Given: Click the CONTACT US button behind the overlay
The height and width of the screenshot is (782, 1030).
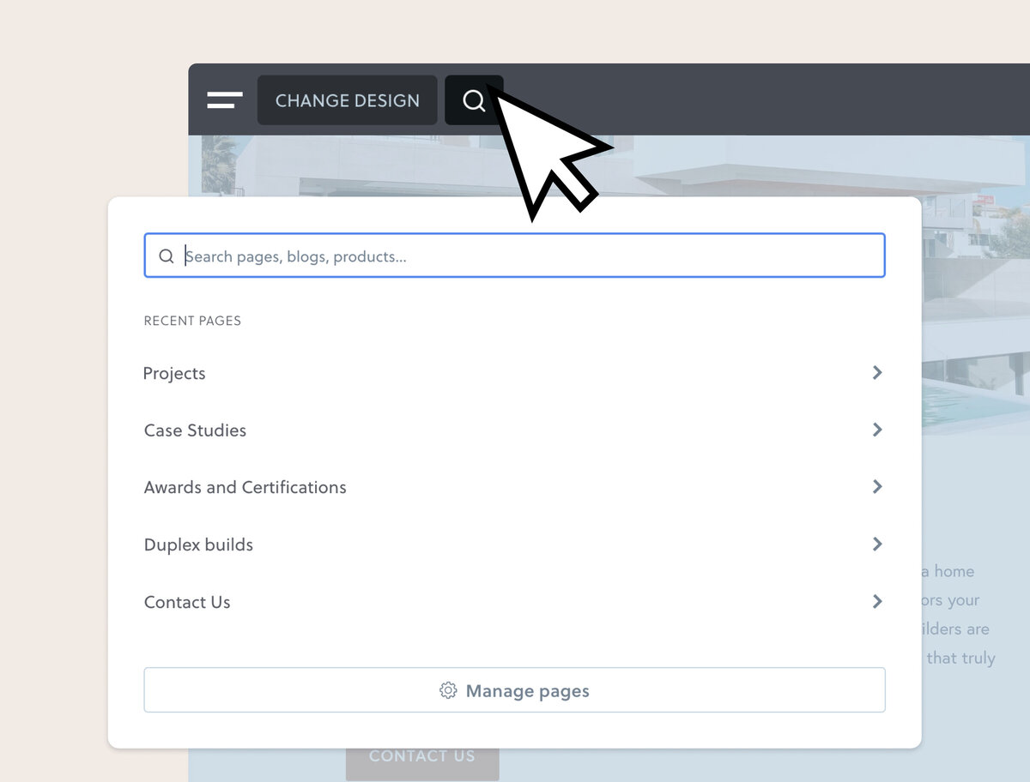Looking at the screenshot, I should 422,756.
